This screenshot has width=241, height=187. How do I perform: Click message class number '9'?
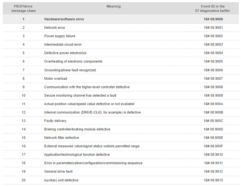coord(23,87)
